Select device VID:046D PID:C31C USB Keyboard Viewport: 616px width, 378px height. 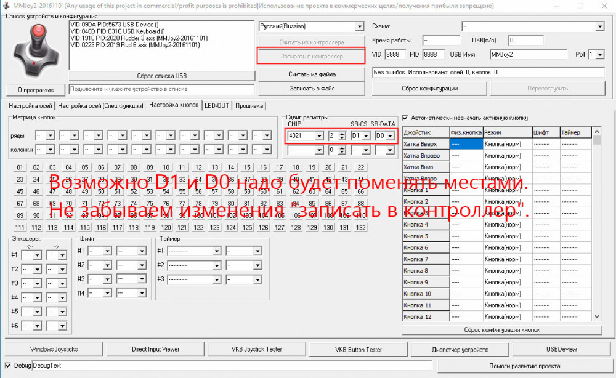[118, 31]
